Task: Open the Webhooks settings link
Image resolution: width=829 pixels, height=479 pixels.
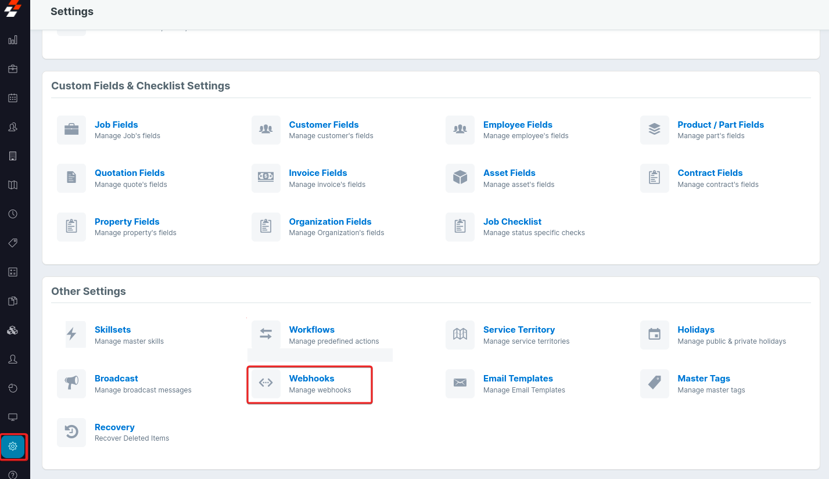Action: click(x=311, y=379)
